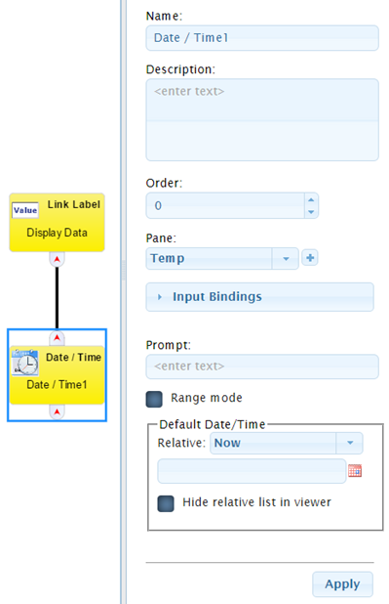
Task: Click the Link Label bottom connector arrow
Action: pos(57,259)
